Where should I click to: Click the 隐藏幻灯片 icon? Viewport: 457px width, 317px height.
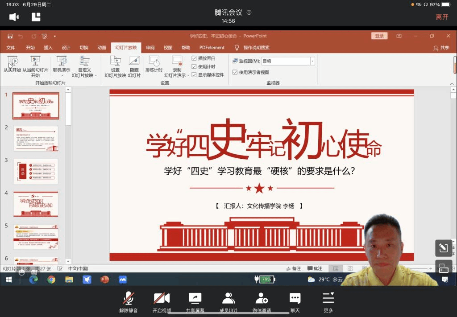pyautogui.click(x=134, y=62)
